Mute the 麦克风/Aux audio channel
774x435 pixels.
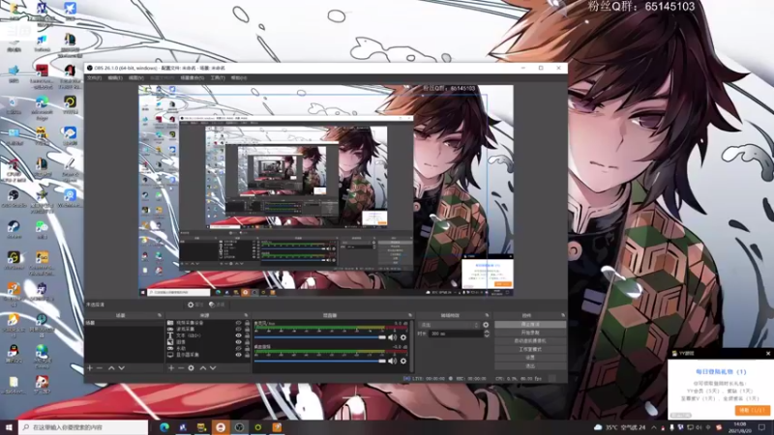pos(392,337)
